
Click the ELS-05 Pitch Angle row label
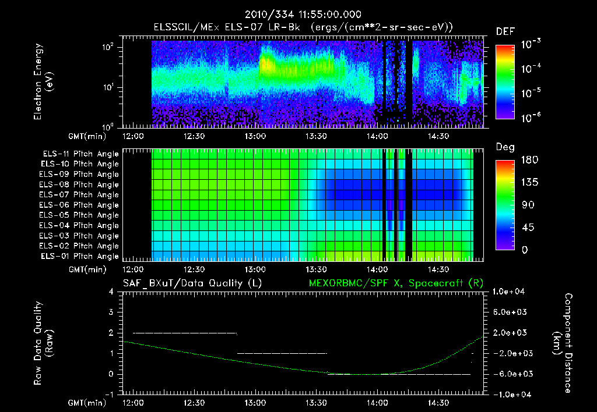pos(79,215)
